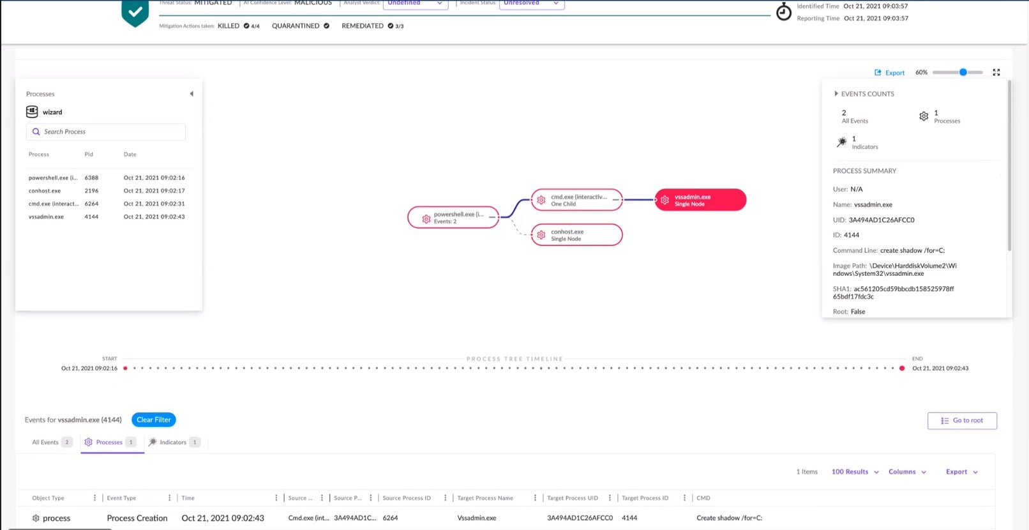The width and height of the screenshot is (1029, 530).
Task: Click the conhost.exe node gear icon
Action: [541, 235]
